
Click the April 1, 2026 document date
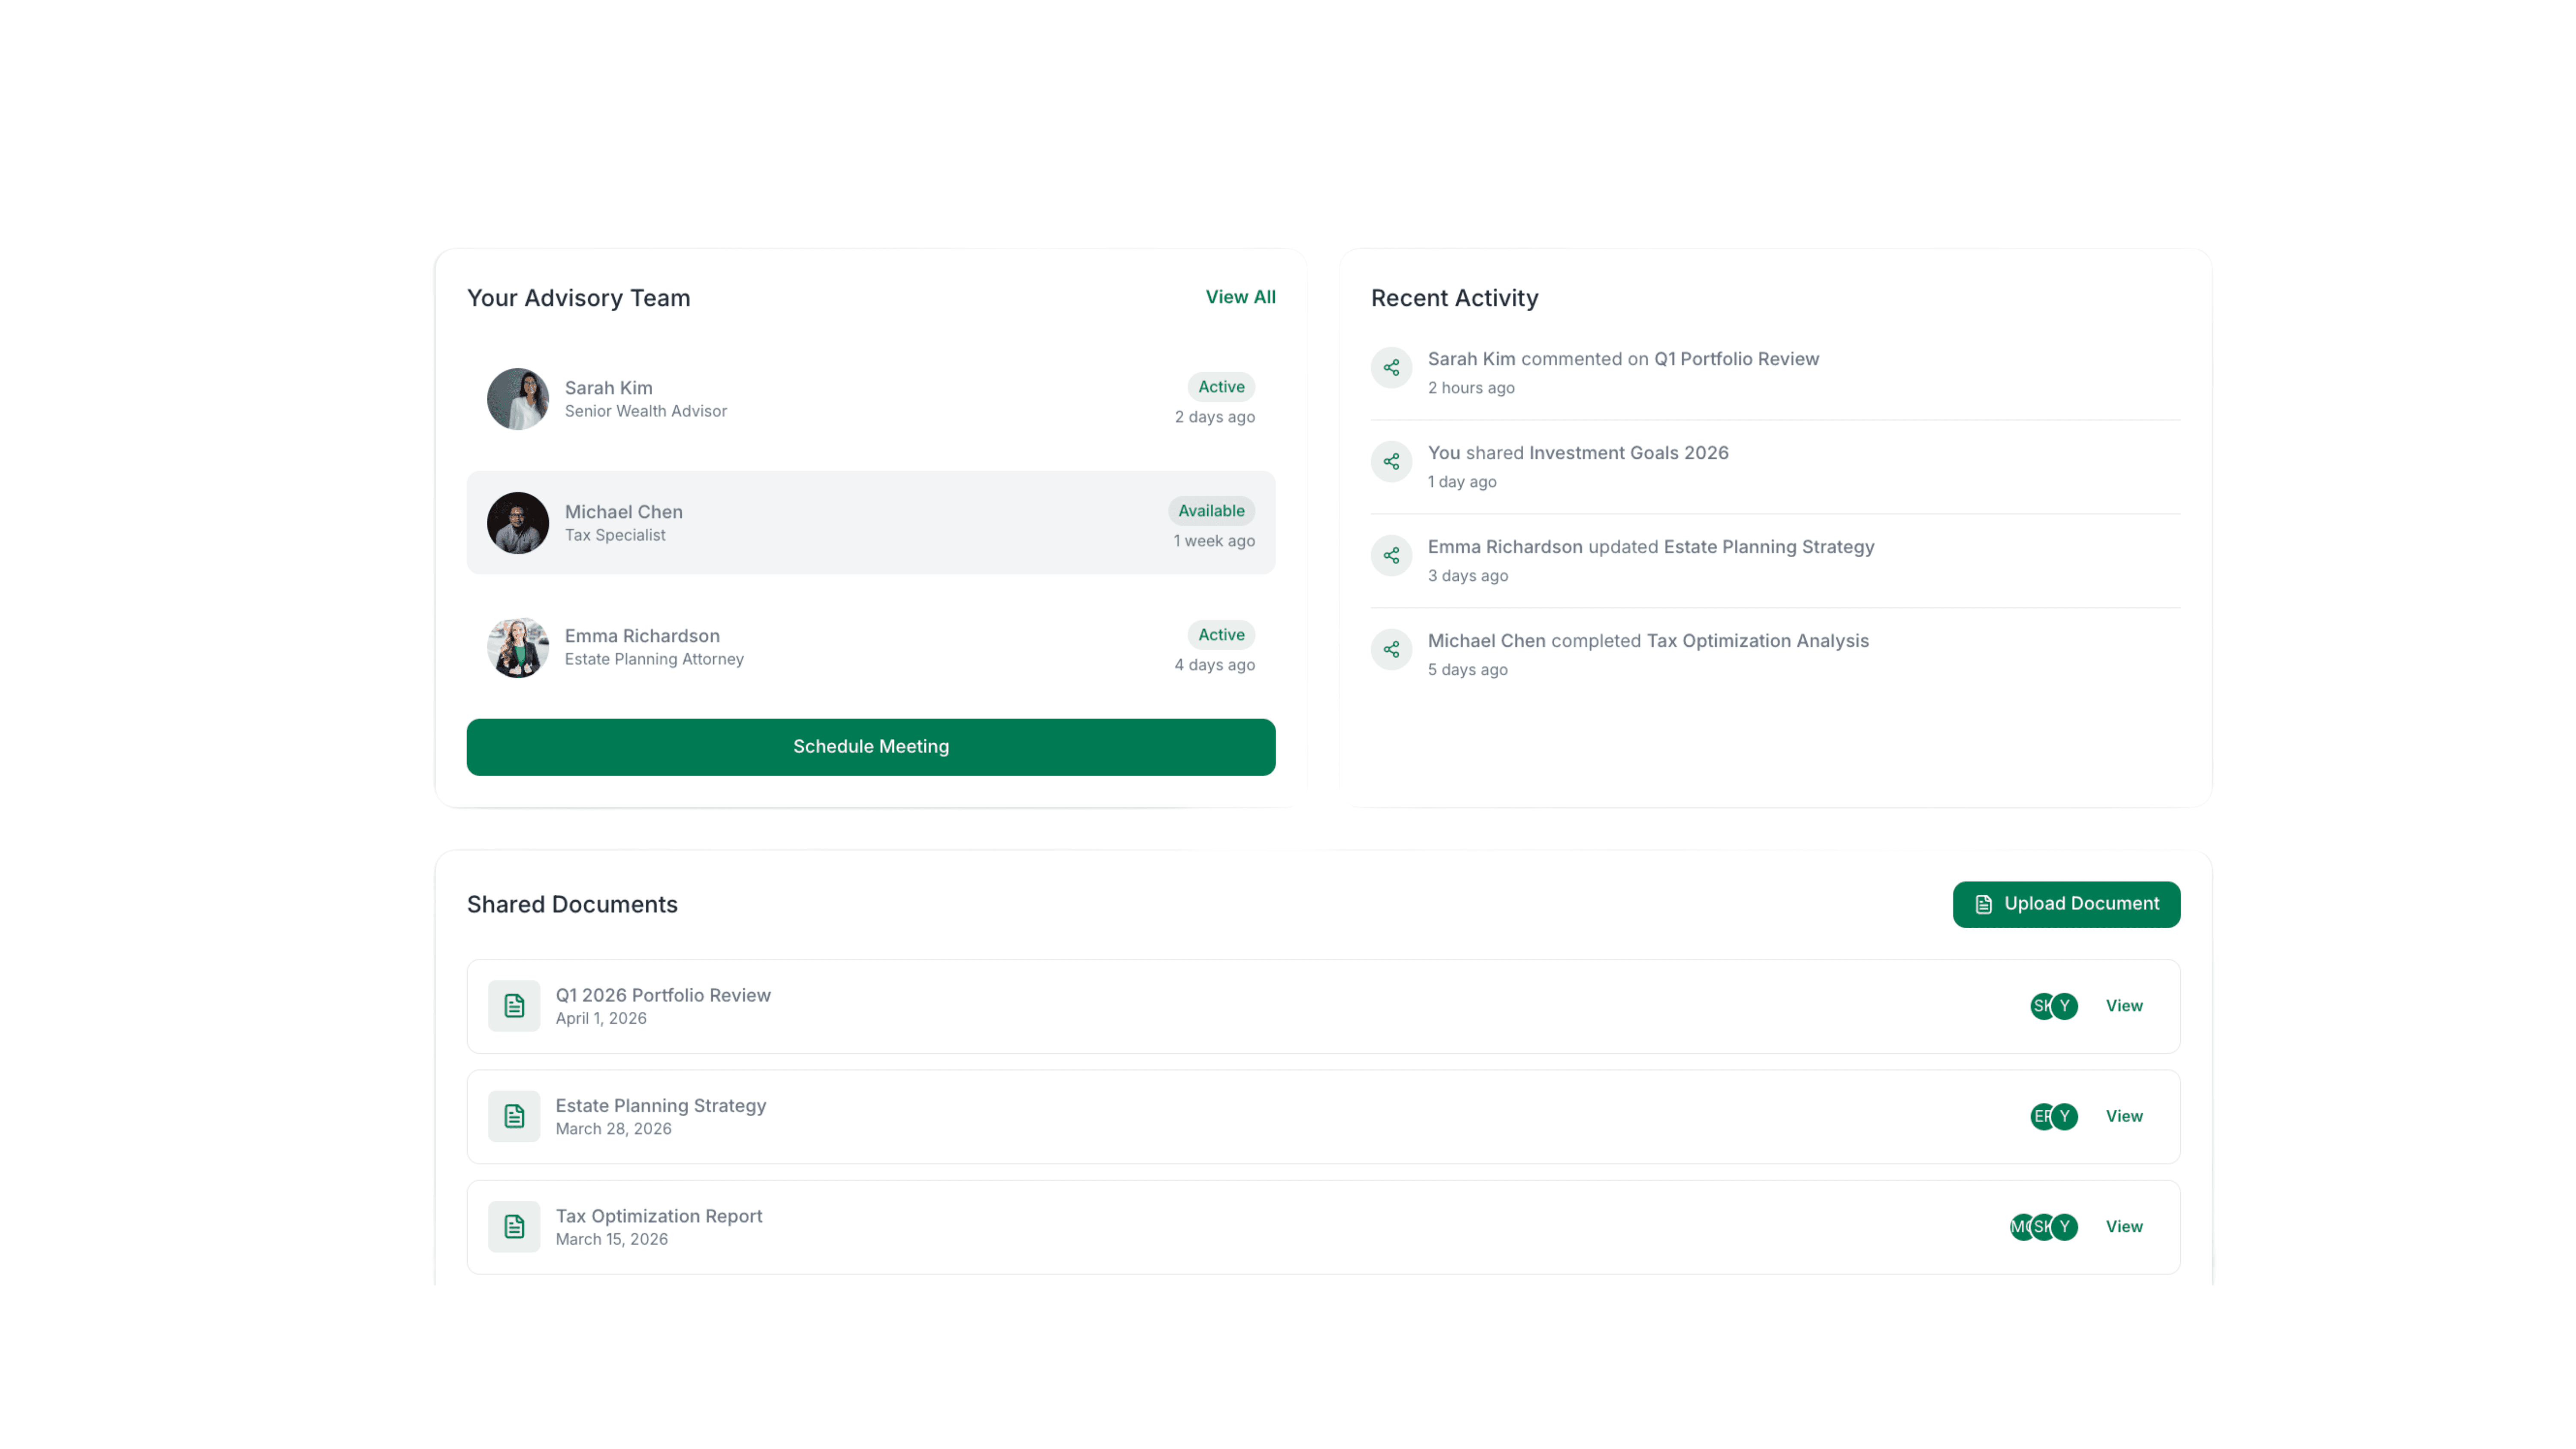tap(601, 1018)
